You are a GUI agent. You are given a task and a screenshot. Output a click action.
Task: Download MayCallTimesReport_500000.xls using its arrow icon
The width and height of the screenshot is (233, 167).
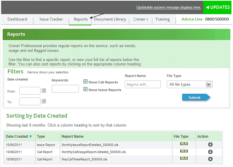(x=210, y=159)
